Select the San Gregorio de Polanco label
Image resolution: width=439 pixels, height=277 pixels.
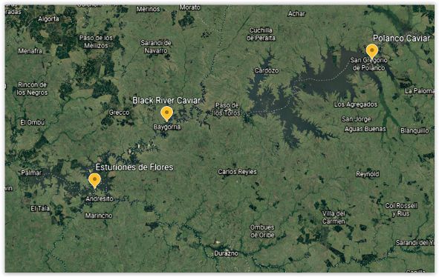368,64
